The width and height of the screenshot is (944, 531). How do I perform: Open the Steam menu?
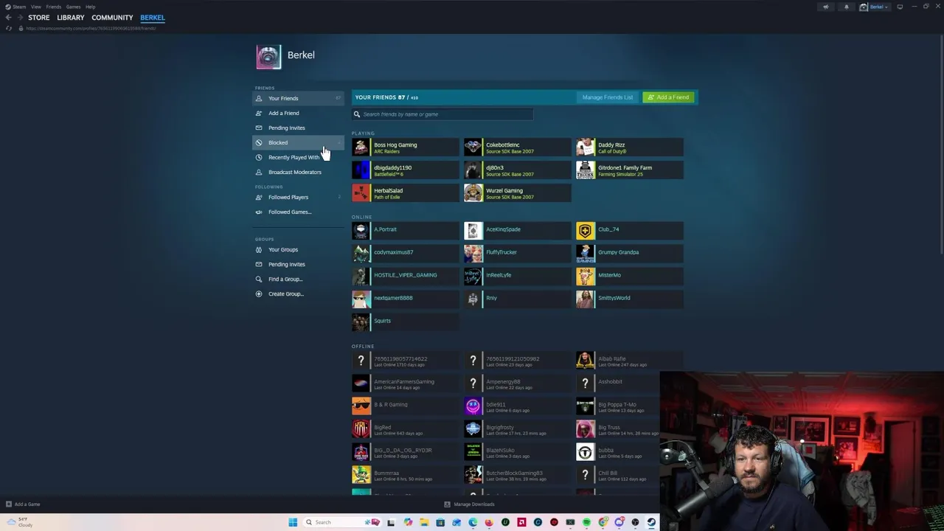coord(19,7)
